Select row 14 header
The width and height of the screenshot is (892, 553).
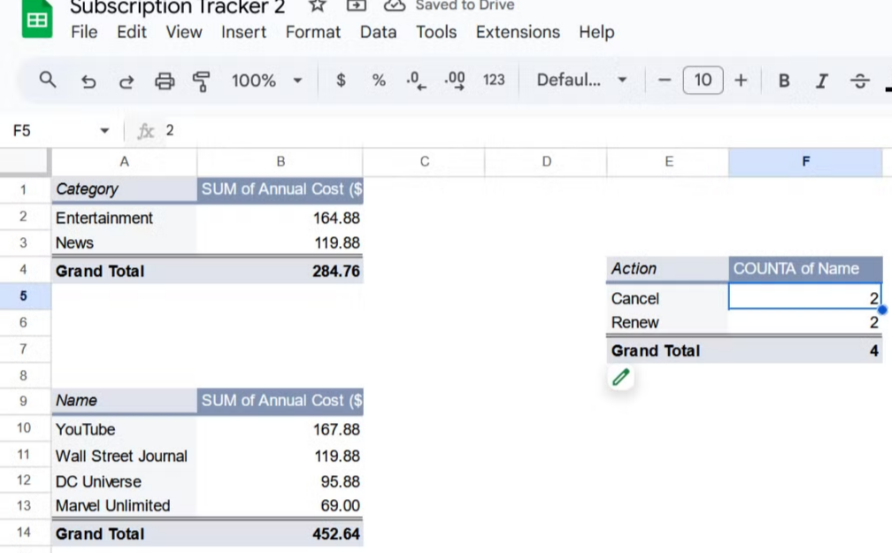[24, 533]
